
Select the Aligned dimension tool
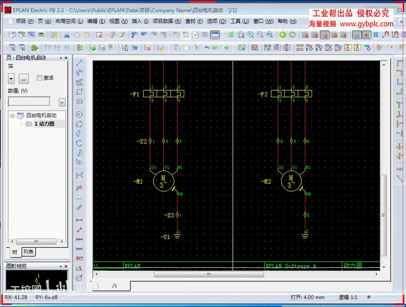[79, 230]
